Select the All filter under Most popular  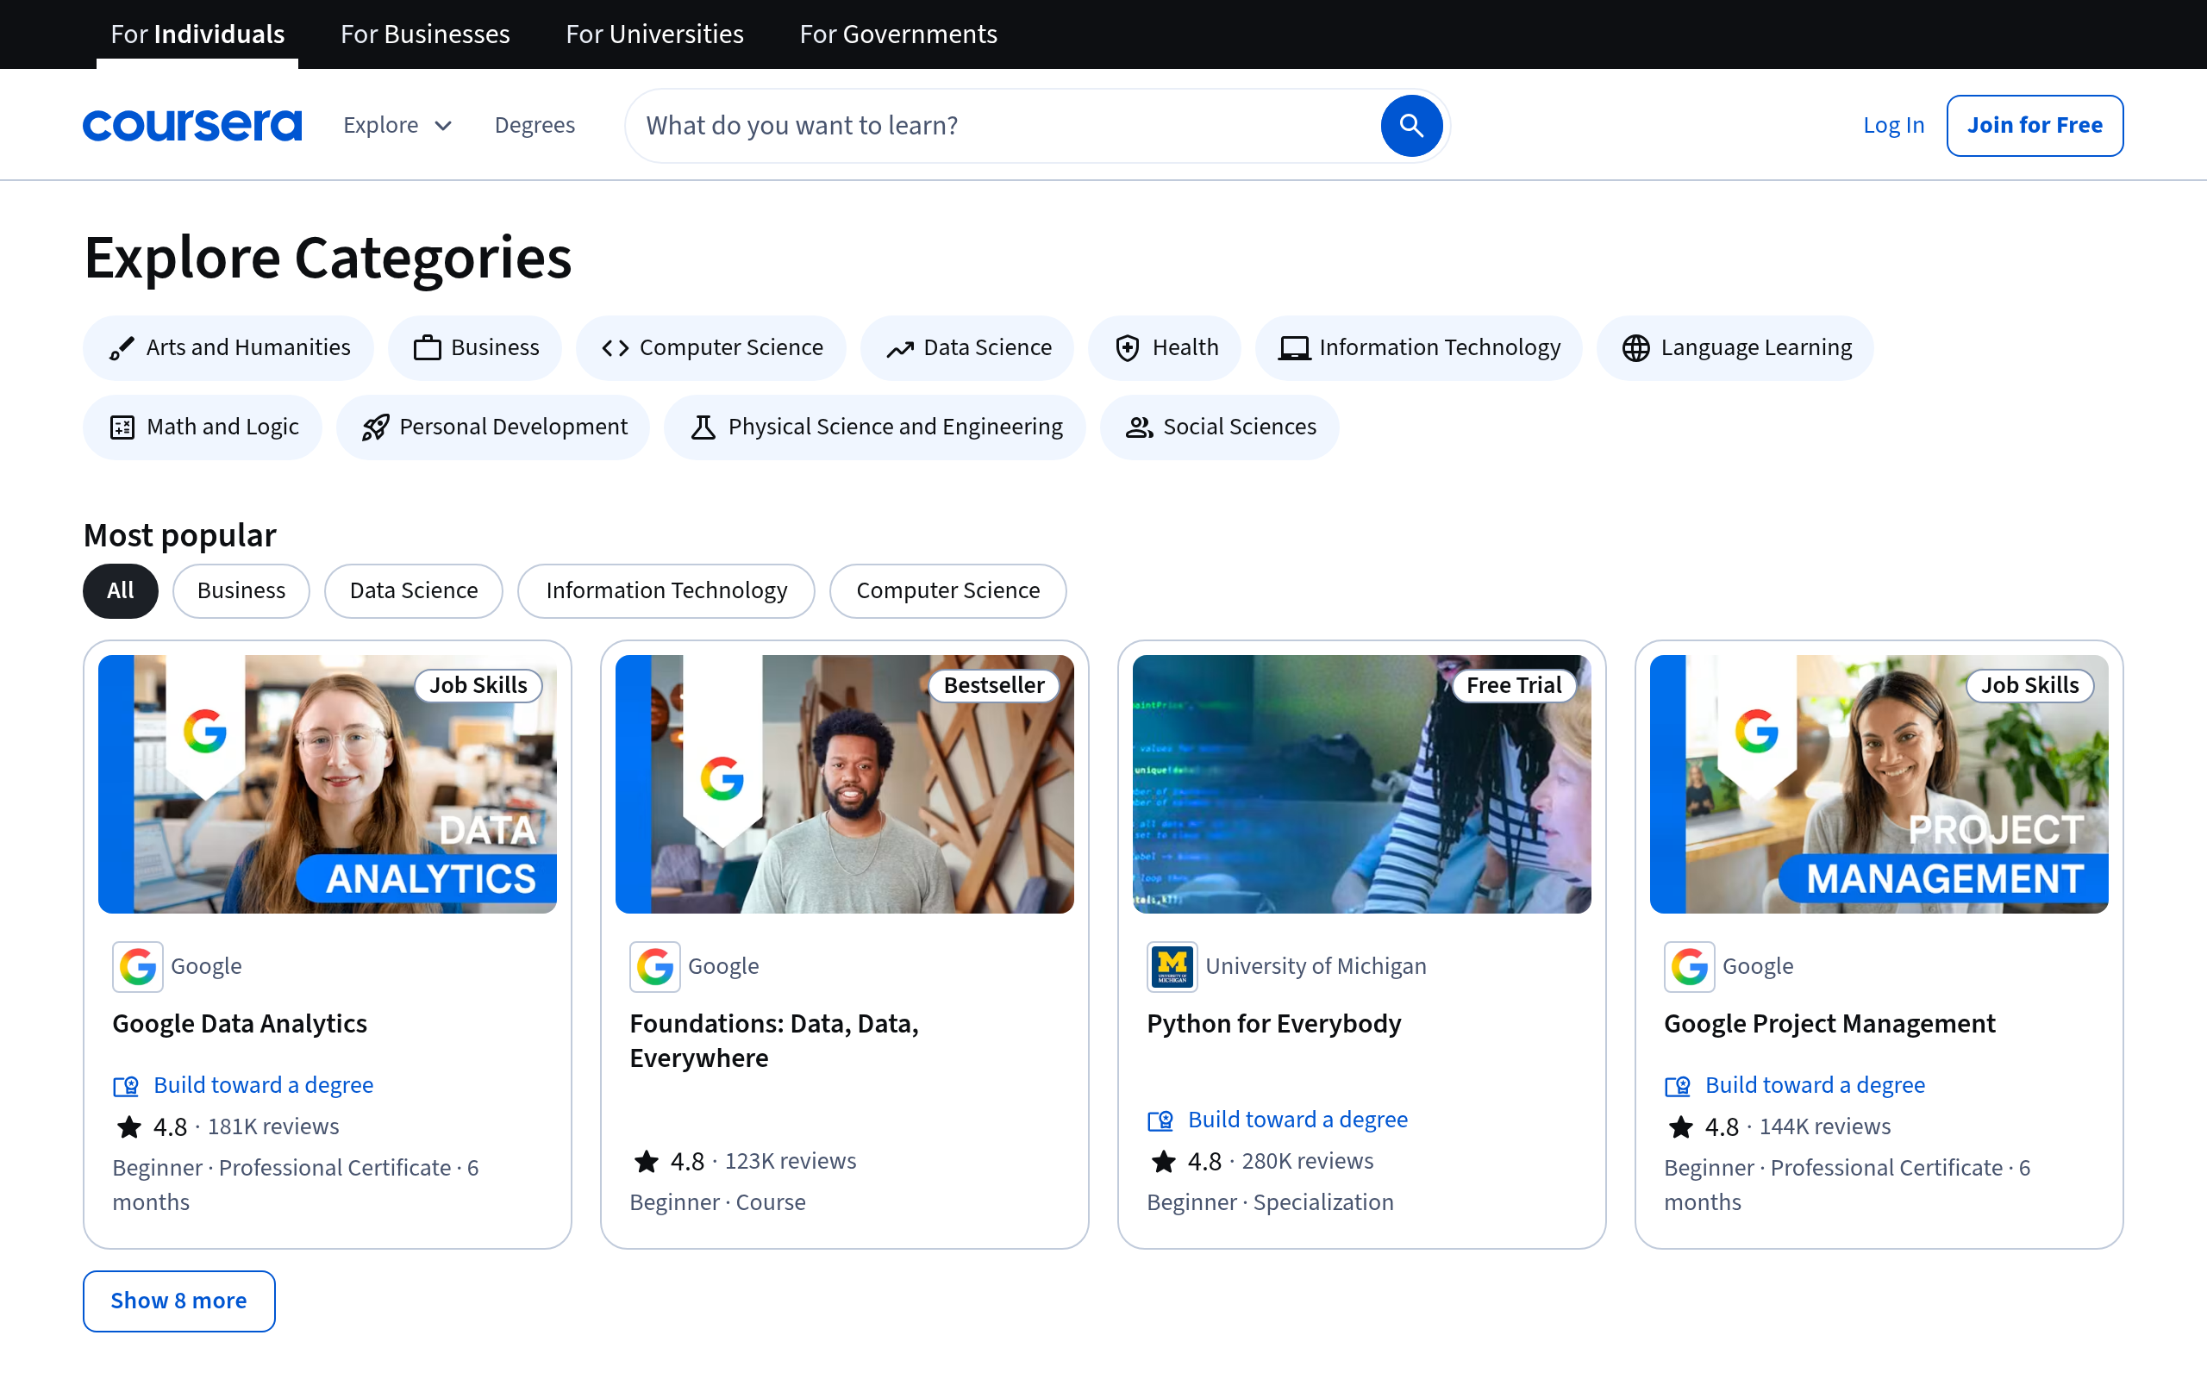[x=121, y=591]
